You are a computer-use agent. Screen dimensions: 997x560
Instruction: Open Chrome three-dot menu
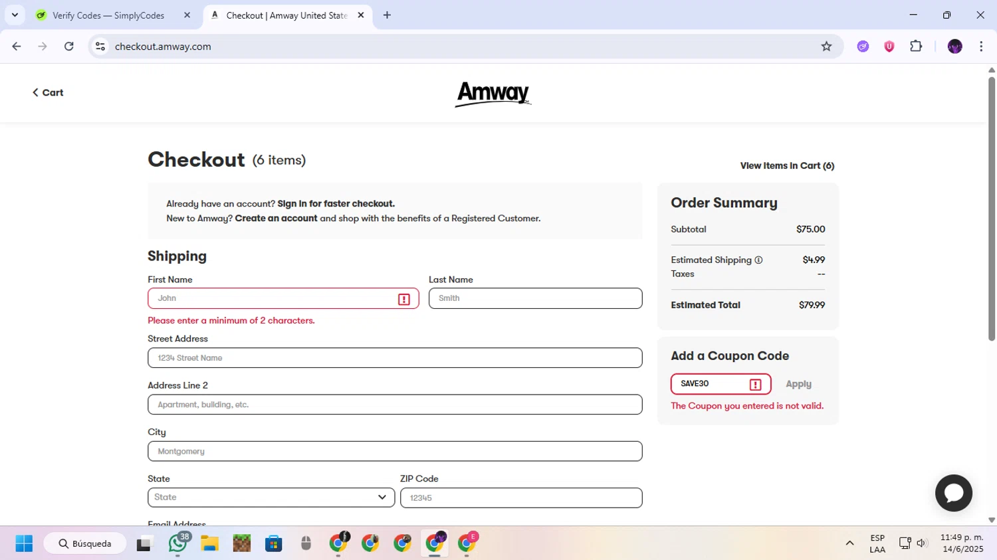pos(981,47)
